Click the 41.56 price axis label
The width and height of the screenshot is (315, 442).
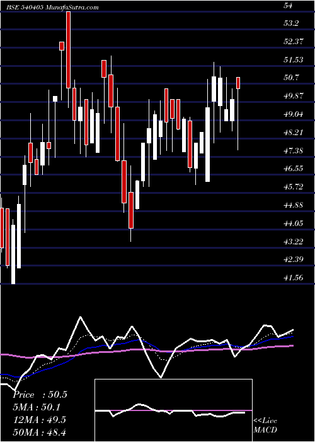(x=294, y=277)
